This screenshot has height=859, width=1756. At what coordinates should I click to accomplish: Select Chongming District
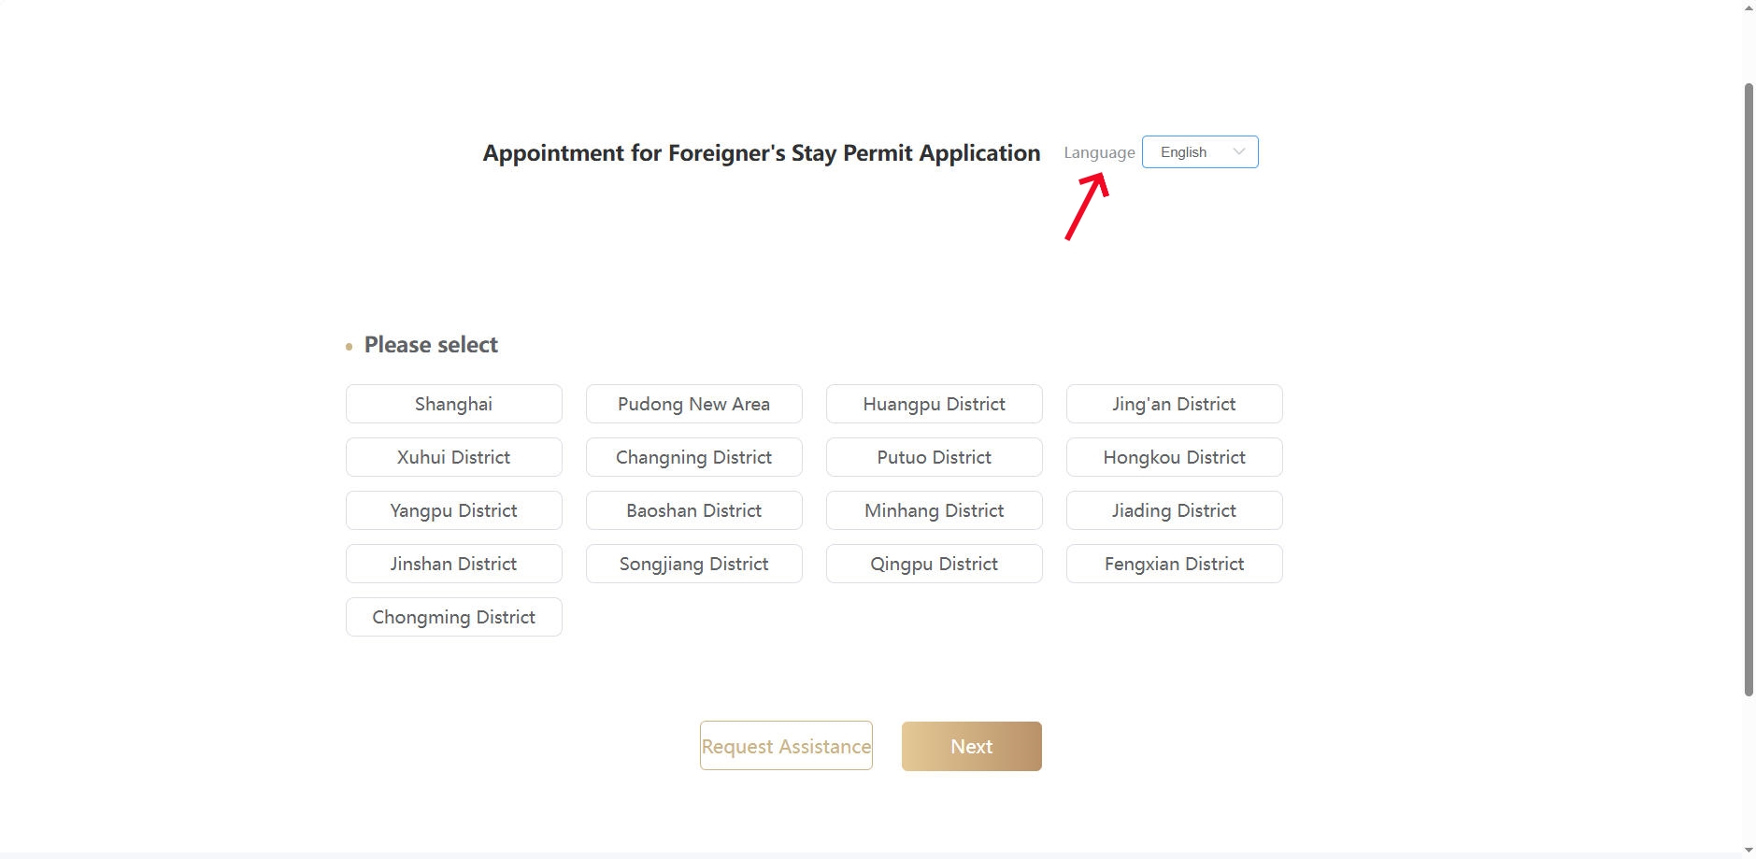(454, 617)
